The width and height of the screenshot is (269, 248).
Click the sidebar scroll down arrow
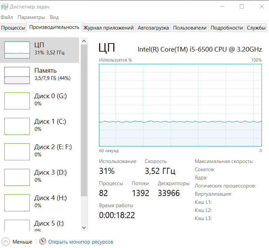point(84,228)
